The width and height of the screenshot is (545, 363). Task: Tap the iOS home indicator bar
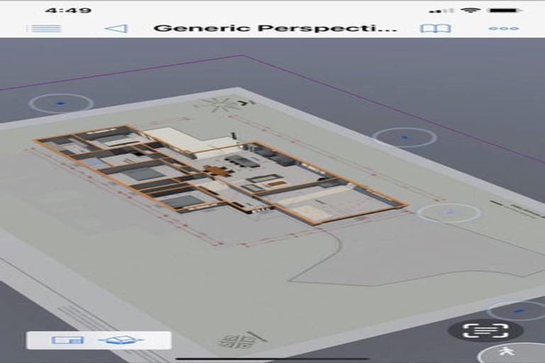pos(272,358)
